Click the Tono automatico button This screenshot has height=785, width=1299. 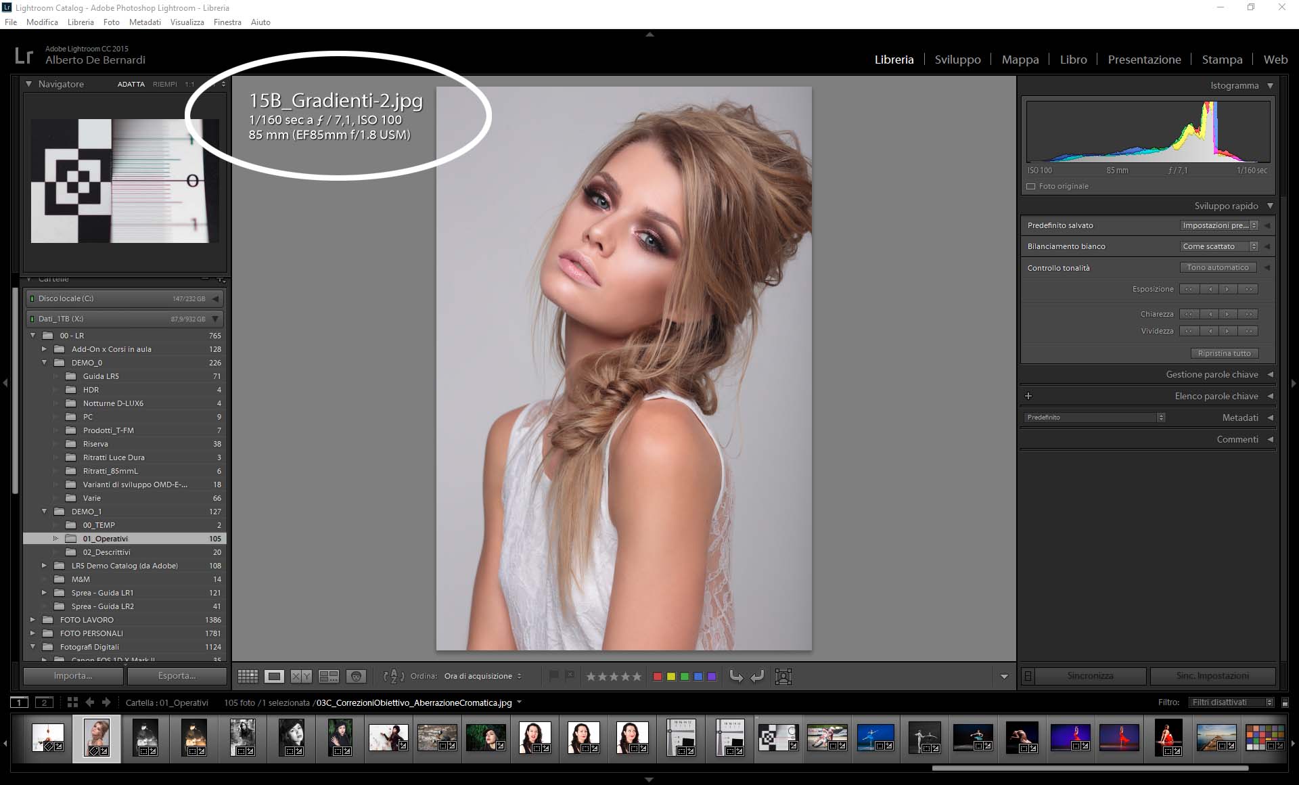point(1218,267)
